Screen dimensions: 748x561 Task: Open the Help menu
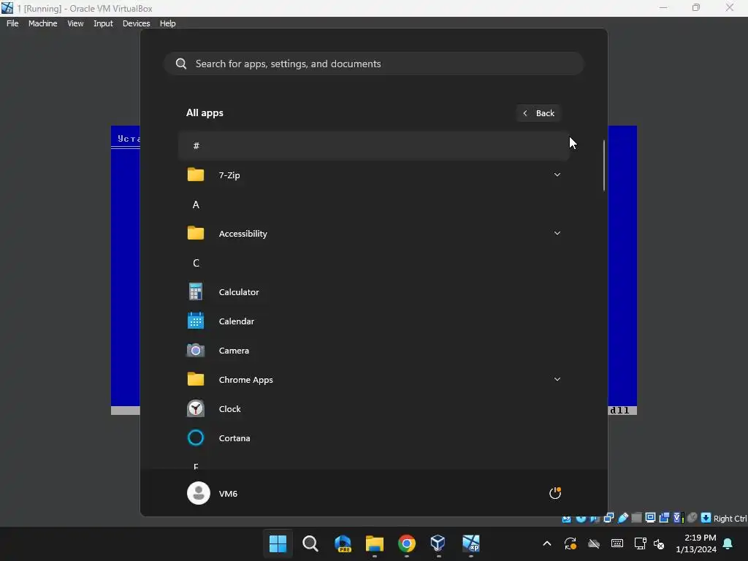coord(167,23)
